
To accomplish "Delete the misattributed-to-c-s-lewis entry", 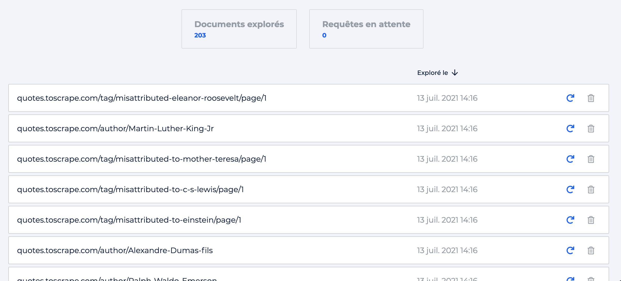I will tap(591, 190).
